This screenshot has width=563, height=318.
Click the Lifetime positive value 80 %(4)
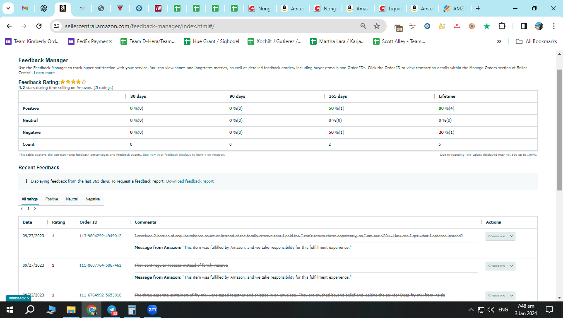447,108
